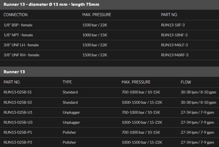Screen dimensions: 219x147
Task: Click the TYPE column header
Action: pyautogui.click(x=67, y=82)
